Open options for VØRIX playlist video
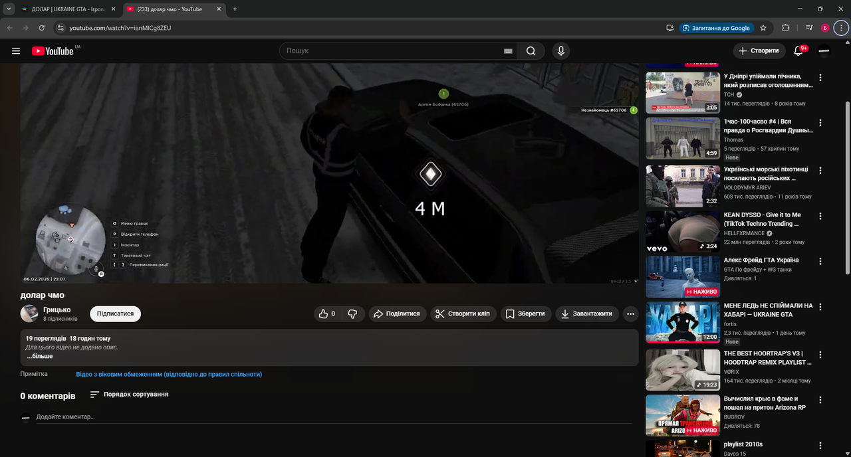851x457 pixels. [x=820, y=354]
